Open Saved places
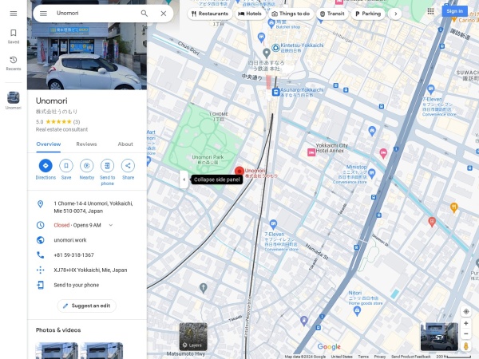 pyautogui.click(x=13, y=37)
